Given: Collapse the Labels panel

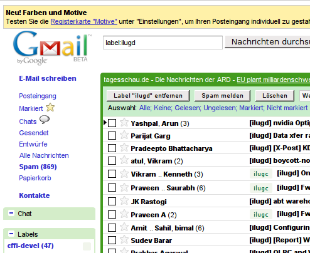Looking at the screenshot, I should 11,234.
